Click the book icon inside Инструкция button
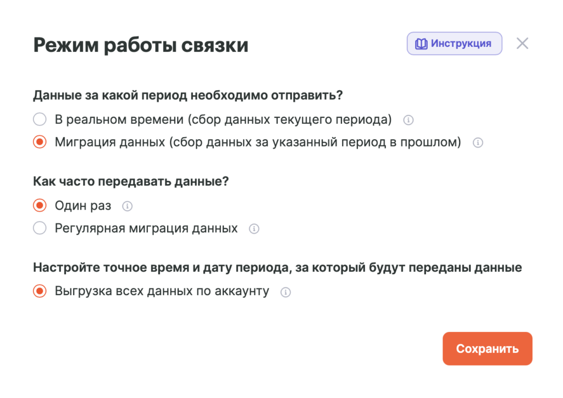Viewport: 563px width, 398px height. click(x=421, y=44)
